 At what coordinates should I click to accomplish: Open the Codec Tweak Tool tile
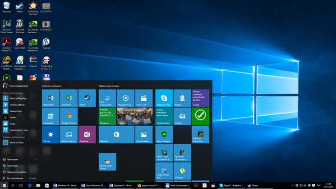coord(164,171)
